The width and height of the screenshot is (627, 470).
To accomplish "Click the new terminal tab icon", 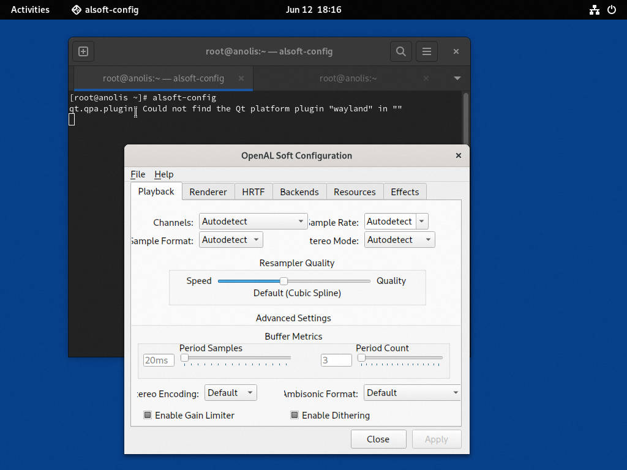I will [83, 51].
